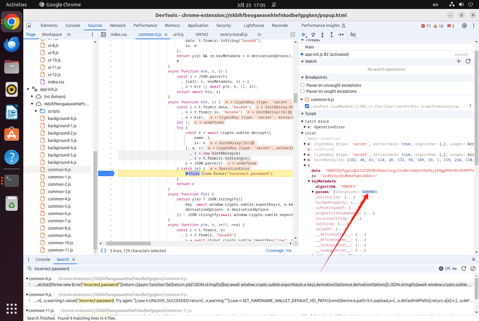Pretty-print the source with braces icon
479x321 pixels.
click(103, 251)
